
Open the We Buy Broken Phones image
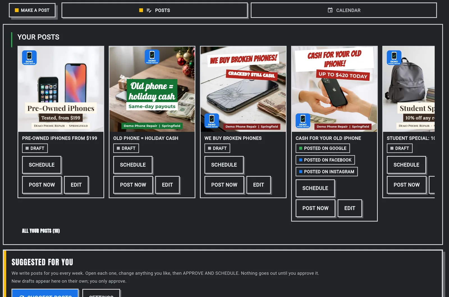pos(243,89)
